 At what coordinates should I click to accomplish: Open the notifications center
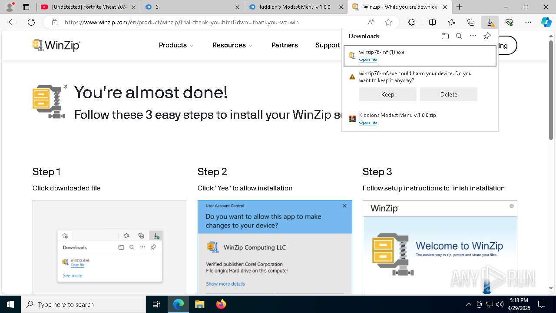[x=542, y=304]
